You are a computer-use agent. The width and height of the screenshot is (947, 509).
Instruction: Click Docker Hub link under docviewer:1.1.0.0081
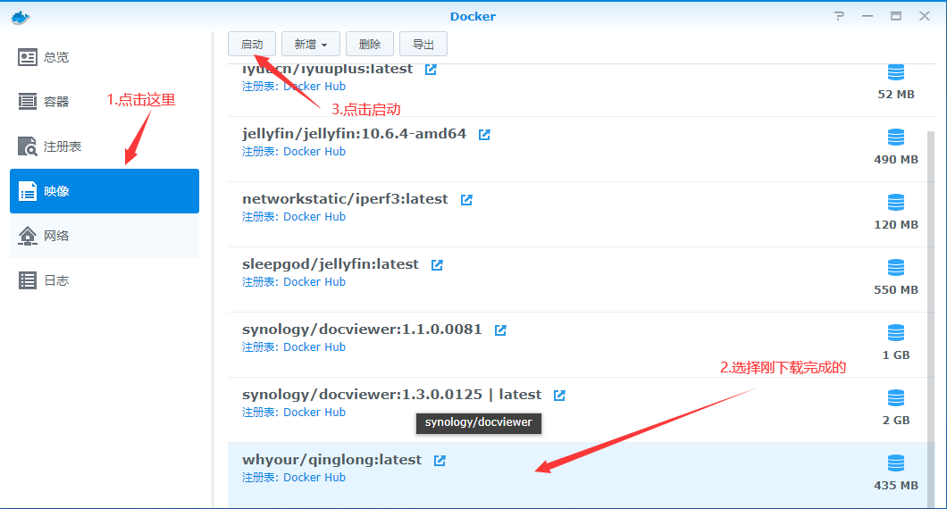[314, 347]
